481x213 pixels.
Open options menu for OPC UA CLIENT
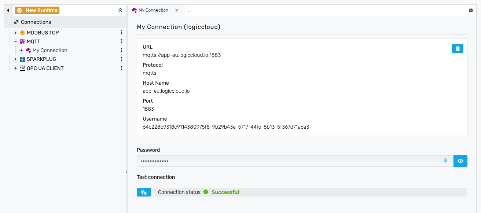point(122,68)
